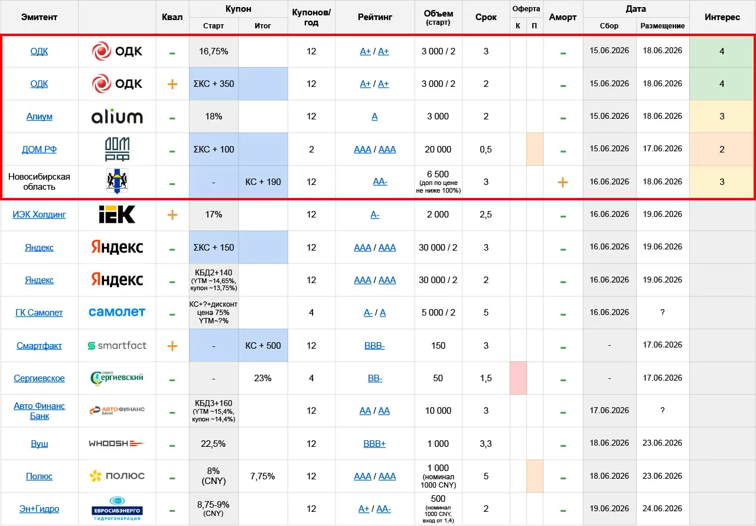Select the КС + 190 final coupon cell
Image resolution: width=756 pixels, height=526 pixels.
(x=263, y=182)
